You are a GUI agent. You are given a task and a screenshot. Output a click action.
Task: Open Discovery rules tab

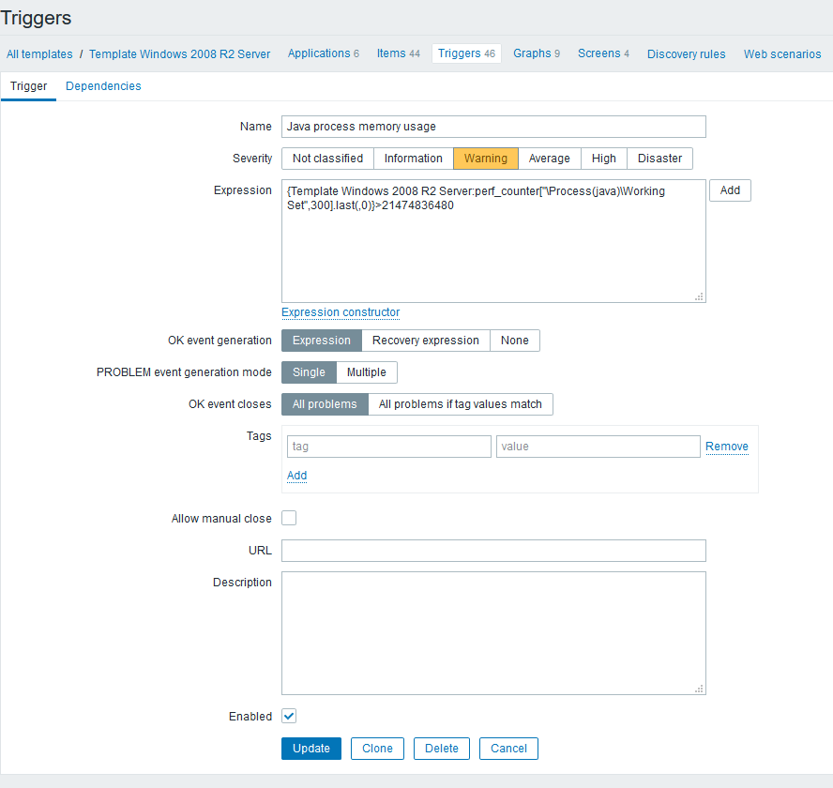[x=686, y=53]
